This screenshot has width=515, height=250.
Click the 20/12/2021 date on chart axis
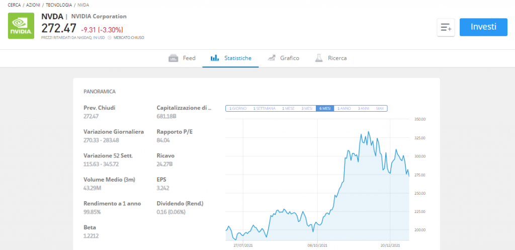tap(390, 245)
